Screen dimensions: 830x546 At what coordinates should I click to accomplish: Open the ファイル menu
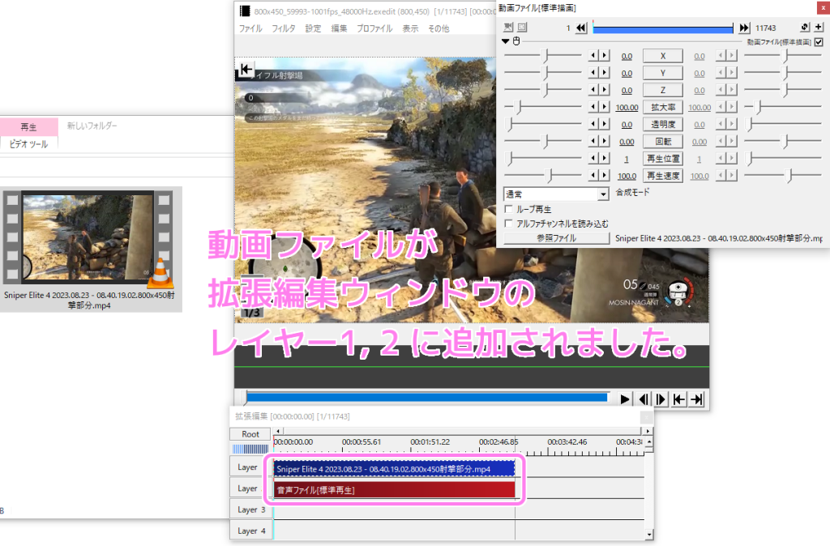tap(250, 28)
